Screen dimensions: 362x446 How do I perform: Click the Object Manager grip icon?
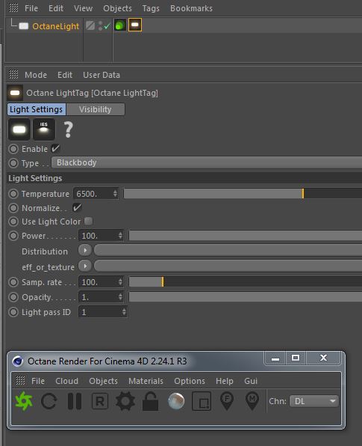(x=13, y=8)
